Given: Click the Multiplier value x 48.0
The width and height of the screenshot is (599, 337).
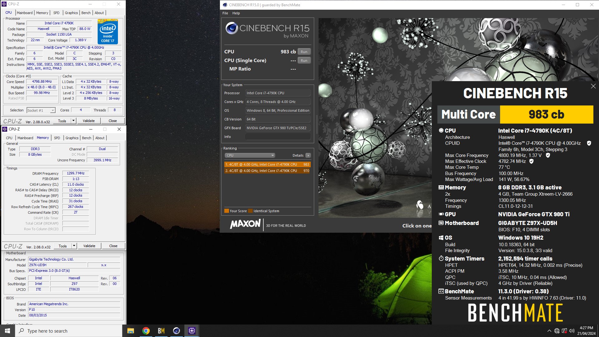Looking at the screenshot, I should pyautogui.click(x=42, y=87).
